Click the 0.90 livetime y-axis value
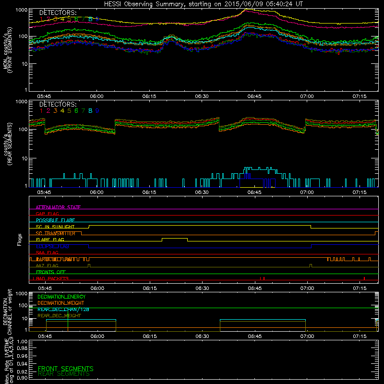384x384 pixels. [22, 378]
